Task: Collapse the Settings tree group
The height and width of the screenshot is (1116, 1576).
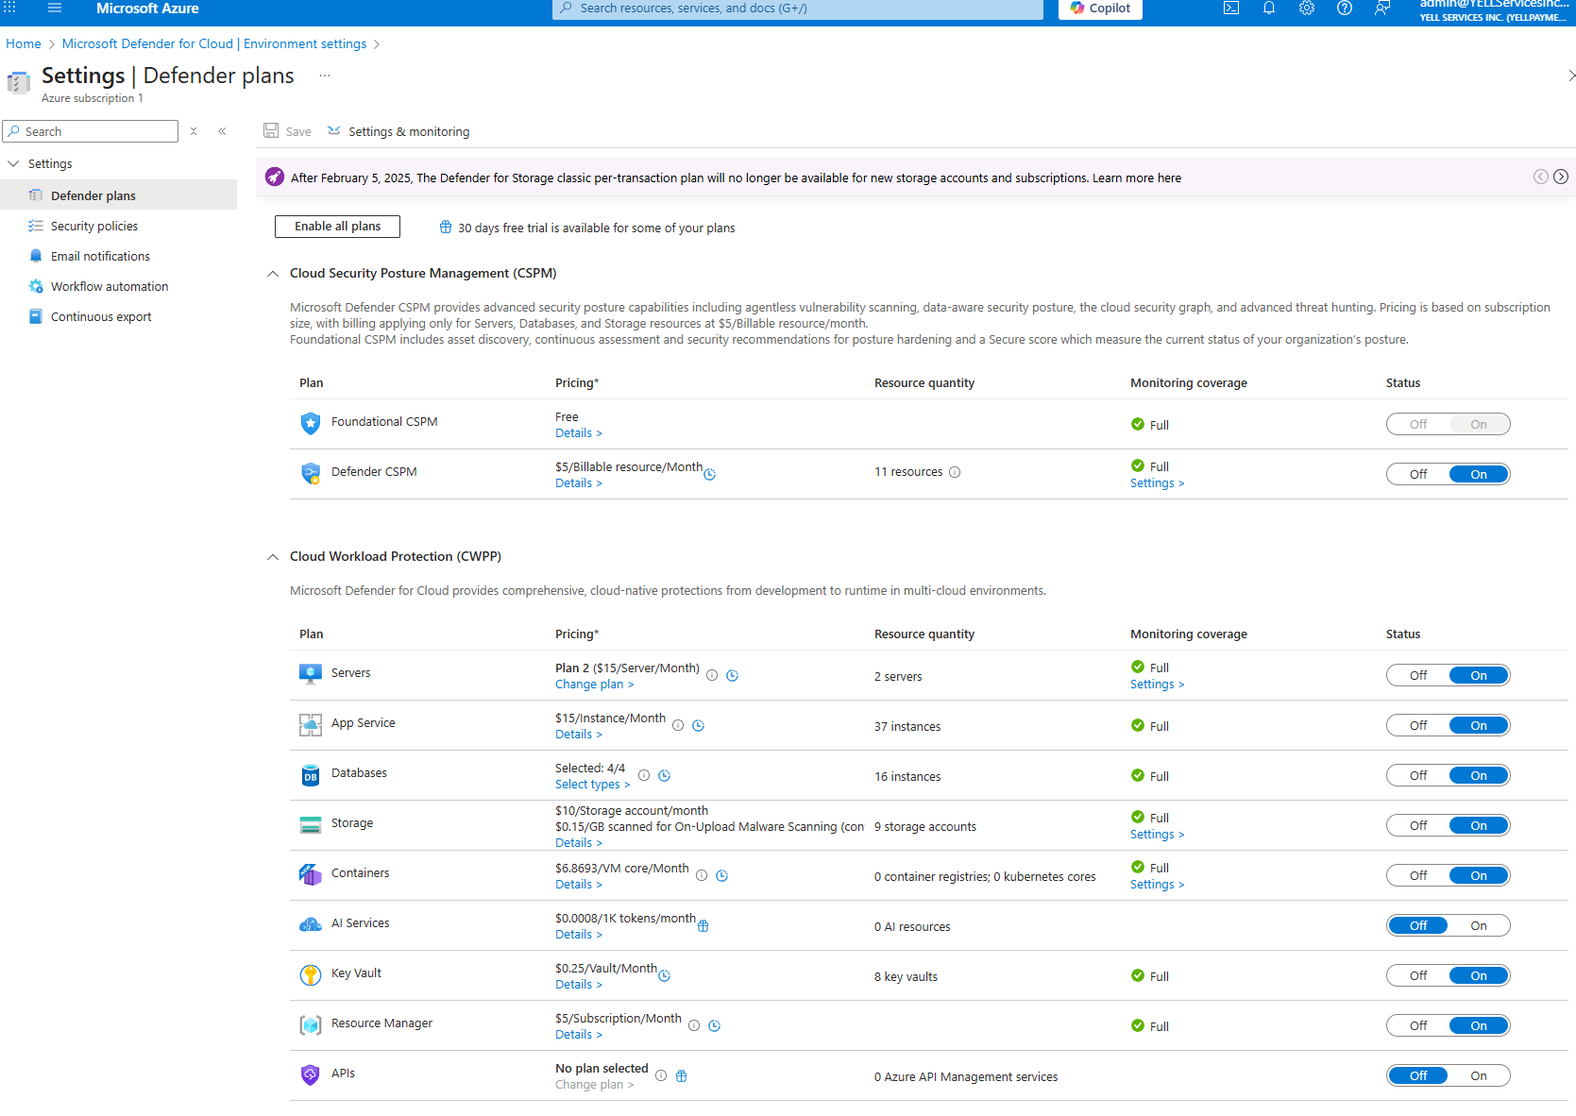Action: tap(13, 163)
